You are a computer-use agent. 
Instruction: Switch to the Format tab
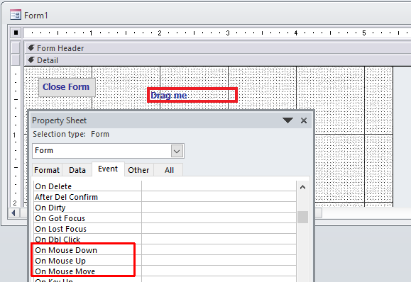(47, 170)
